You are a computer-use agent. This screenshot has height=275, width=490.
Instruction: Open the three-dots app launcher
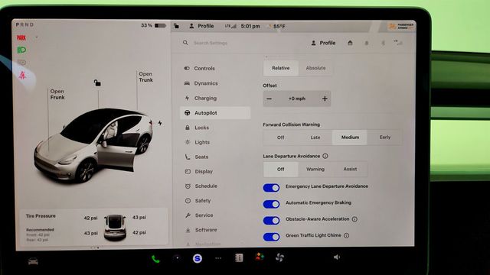(x=218, y=258)
